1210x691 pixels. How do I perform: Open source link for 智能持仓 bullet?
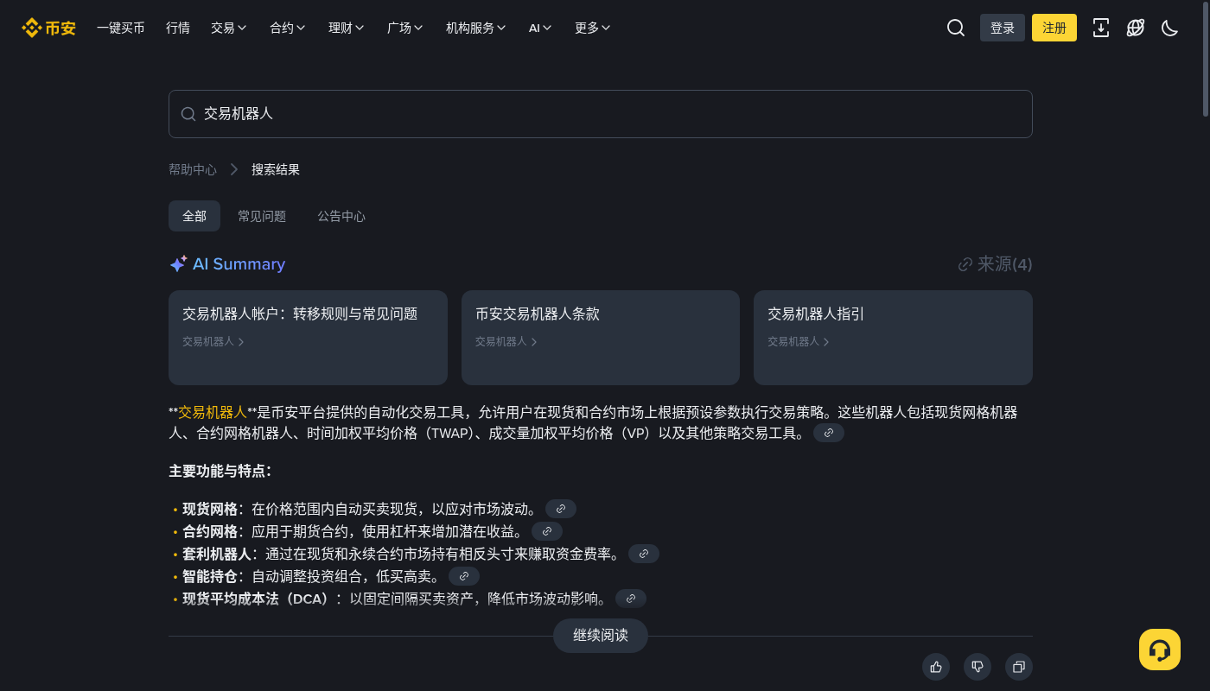(x=464, y=576)
